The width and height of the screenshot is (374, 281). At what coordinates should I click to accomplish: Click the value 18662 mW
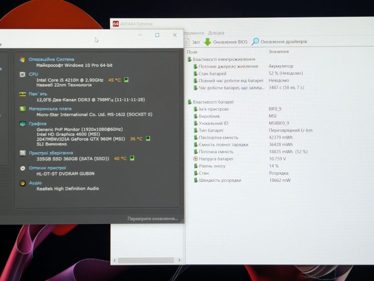tap(280, 180)
